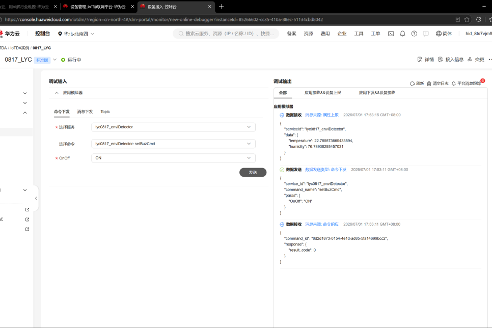
Task: Open the 选择命令 dropdown
Action: (x=173, y=144)
